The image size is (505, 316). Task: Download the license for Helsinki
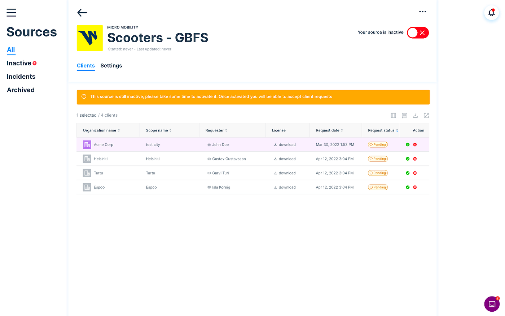pyautogui.click(x=285, y=159)
